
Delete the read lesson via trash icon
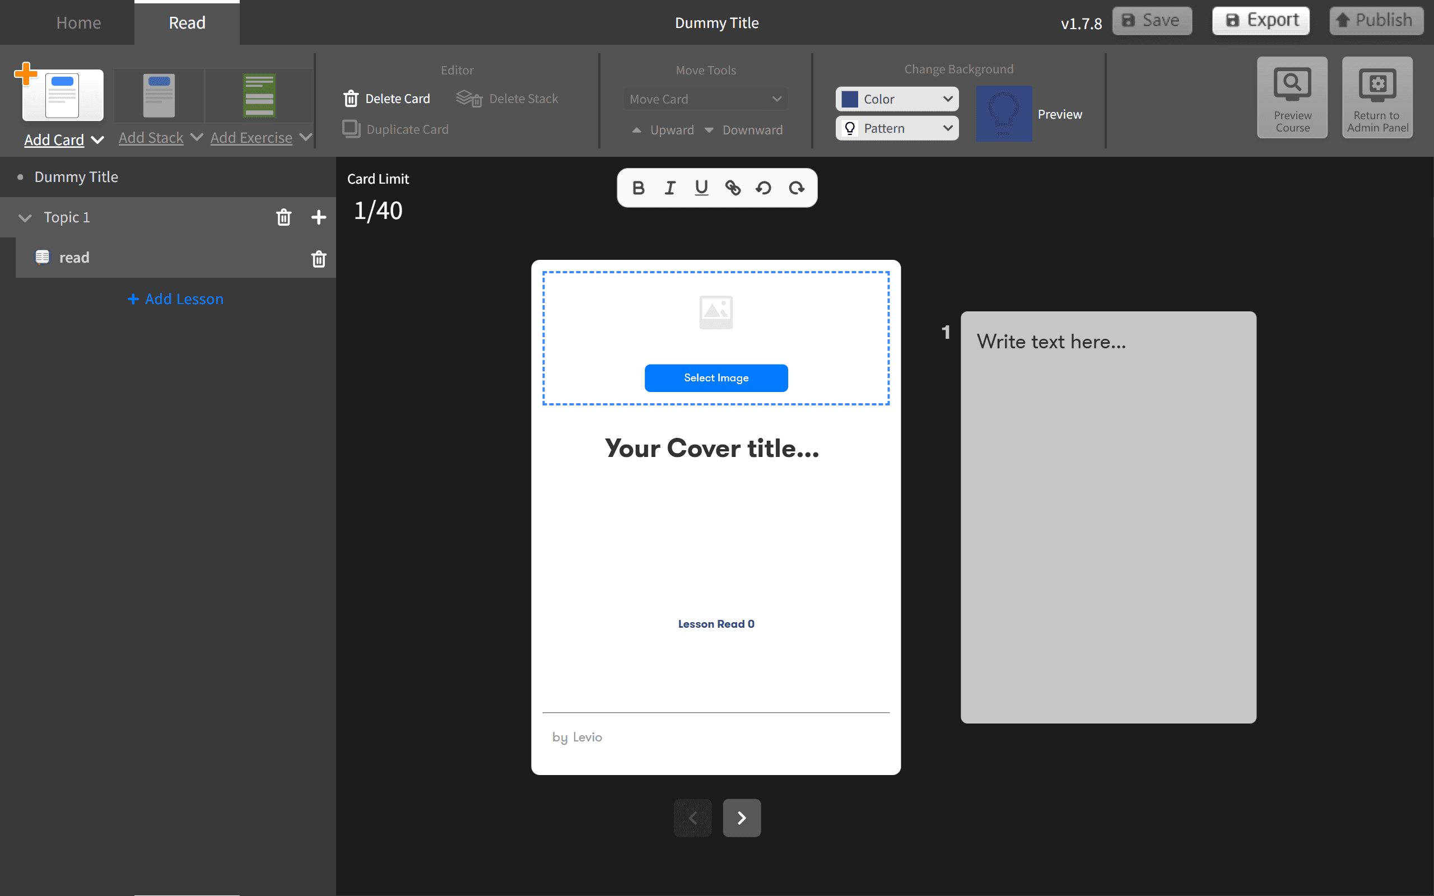pyautogui.click(x=318, y=258)
